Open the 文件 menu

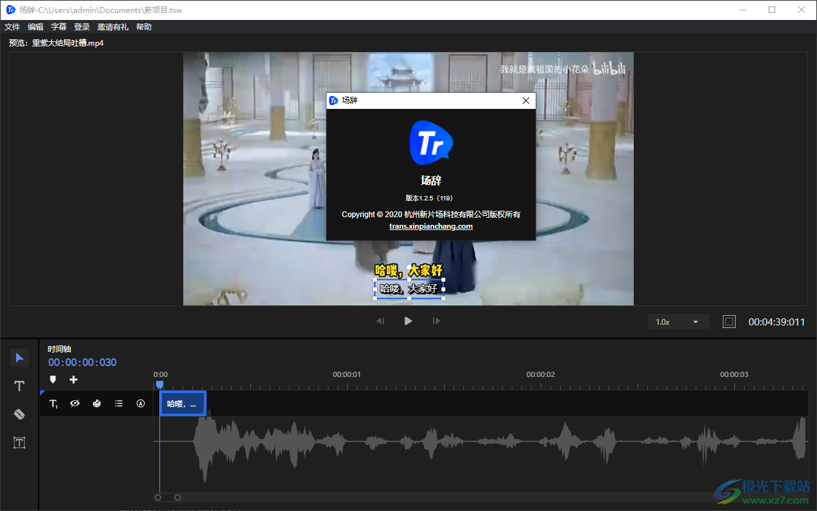[12, 27]
